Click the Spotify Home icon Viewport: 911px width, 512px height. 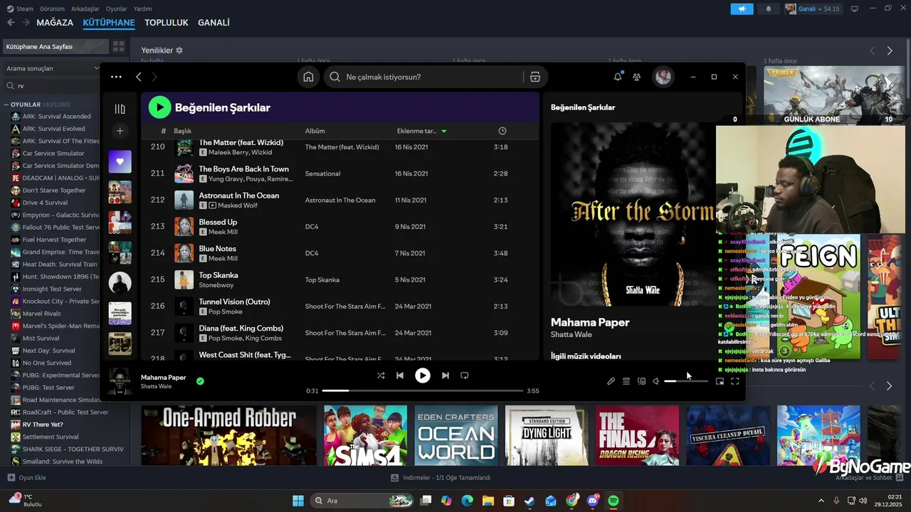[x=308, y=77]
